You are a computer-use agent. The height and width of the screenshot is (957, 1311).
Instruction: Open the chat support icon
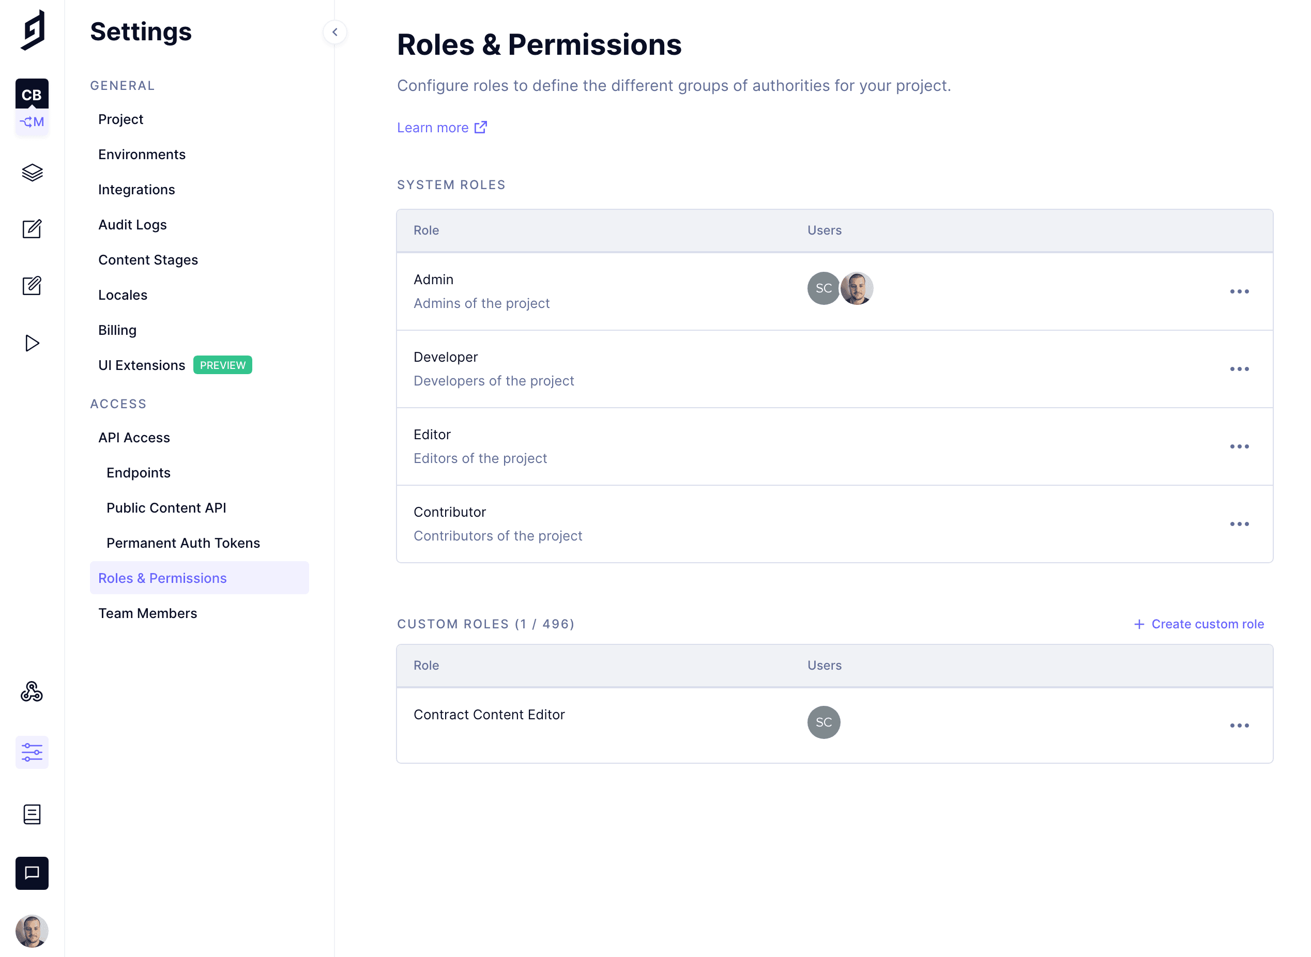tap(32, 873)
